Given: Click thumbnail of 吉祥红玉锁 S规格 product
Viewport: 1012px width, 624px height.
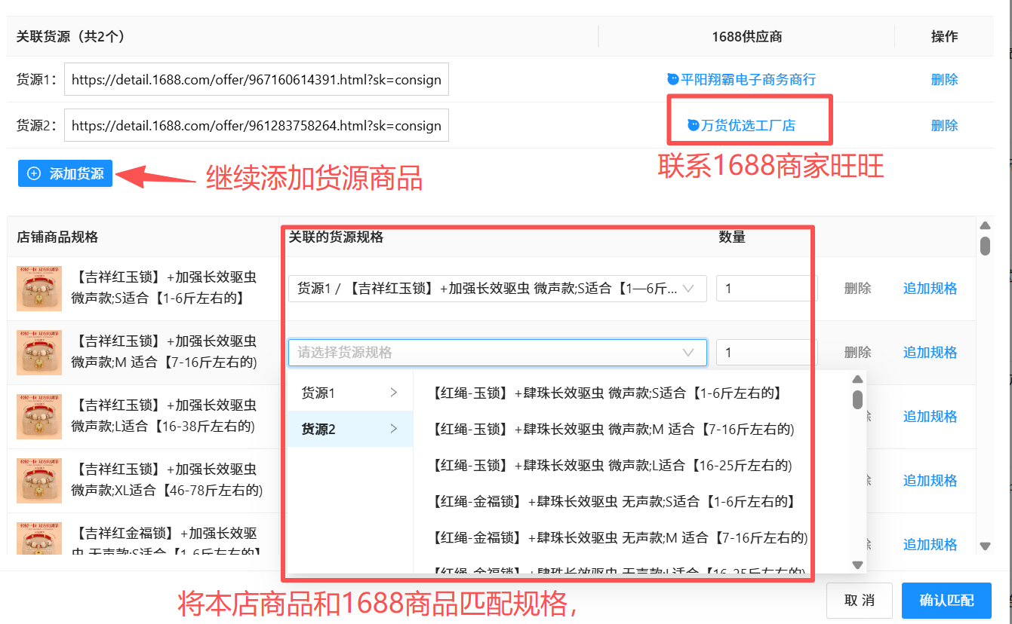Looking at the screenshot, I should pyautogui.click(x=39, y=288).
